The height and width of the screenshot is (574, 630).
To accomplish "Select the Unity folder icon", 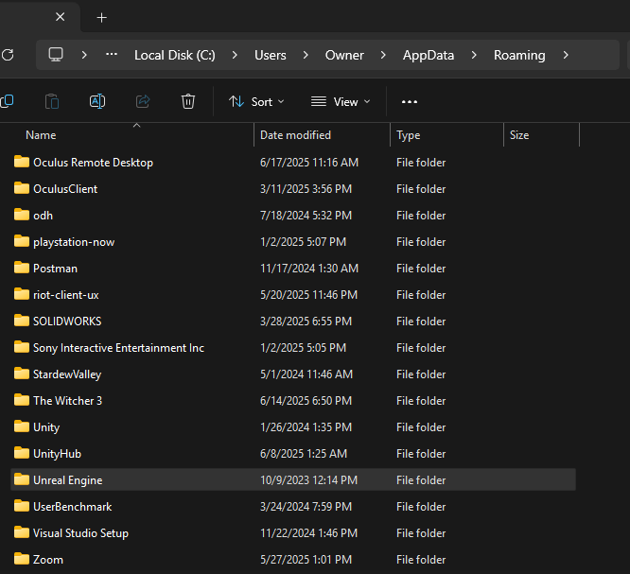I will pyautogui.click(x=22, y=427).
